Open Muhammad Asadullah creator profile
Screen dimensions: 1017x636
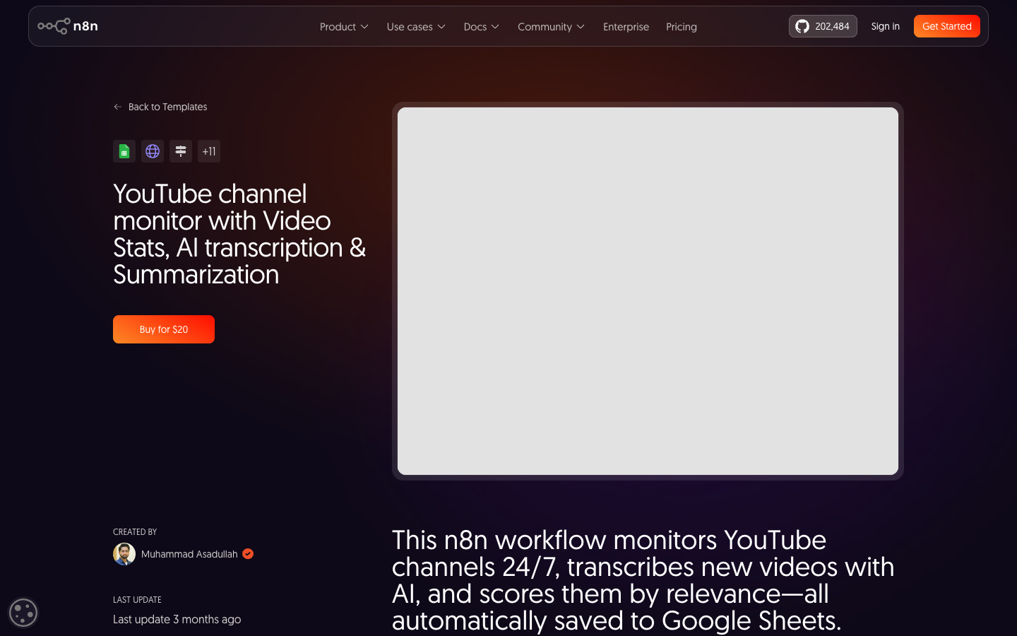(x=189, y=554)
